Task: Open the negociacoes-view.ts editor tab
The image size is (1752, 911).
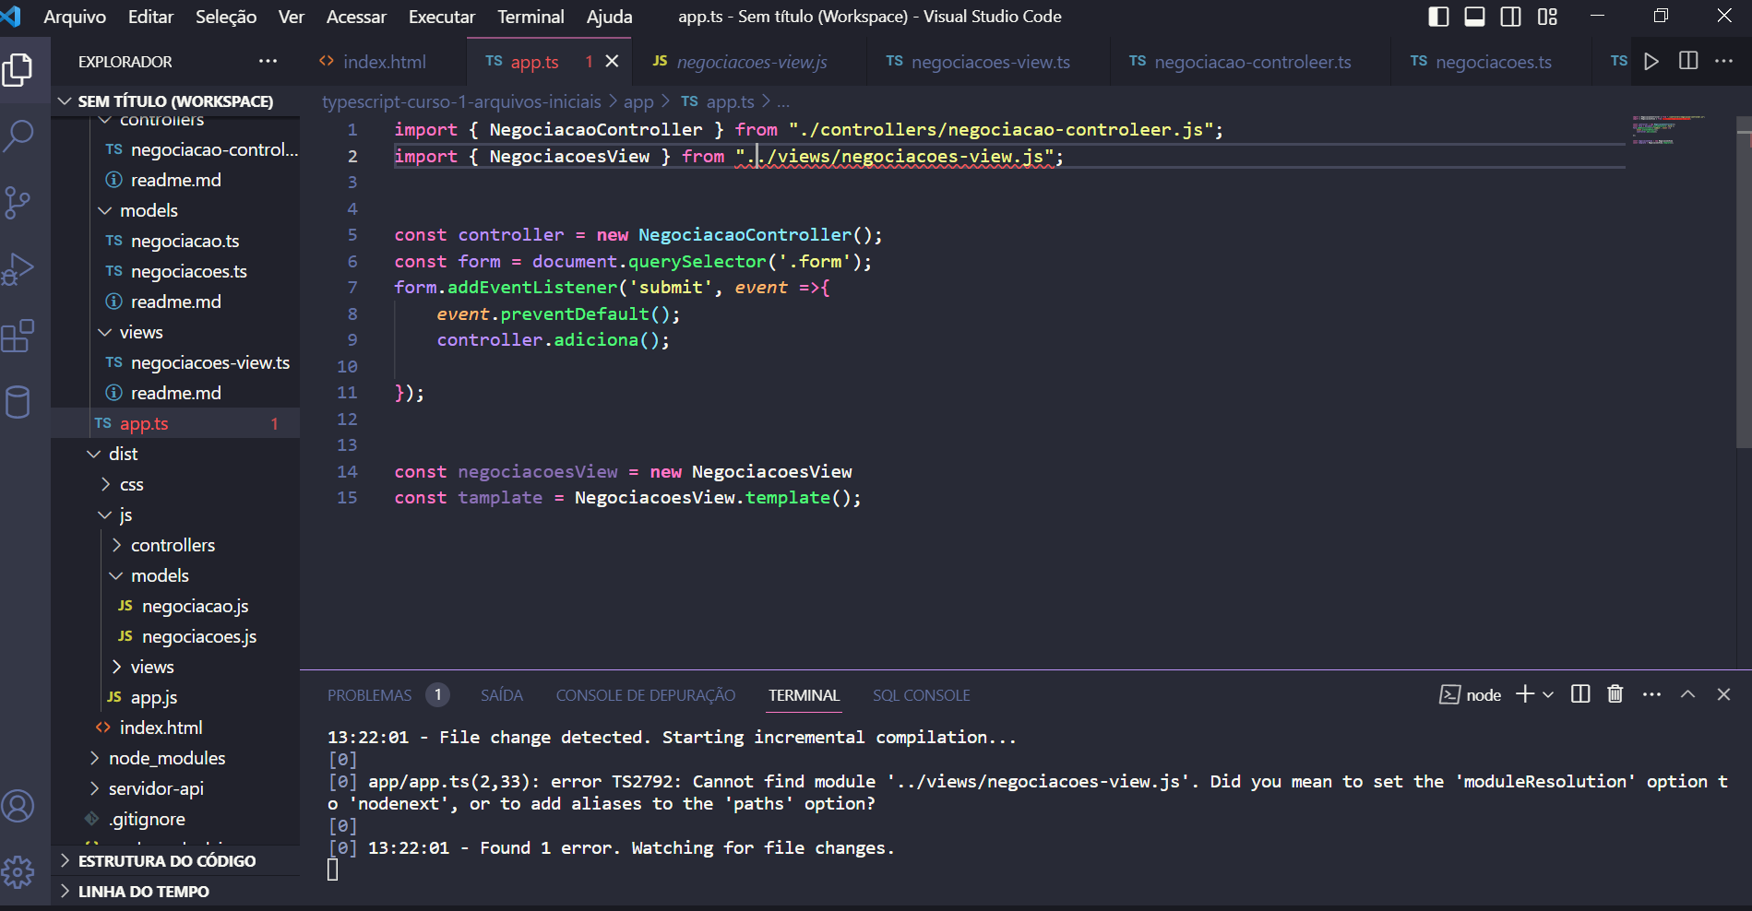Action: [x=990, y=62]
